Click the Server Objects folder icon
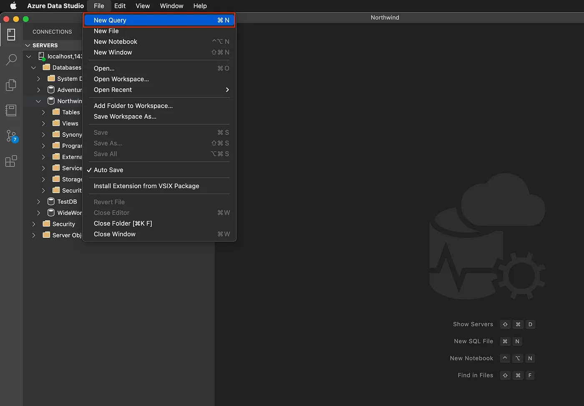The height and width of the screenshot is (406, 584). coord(46,235)
